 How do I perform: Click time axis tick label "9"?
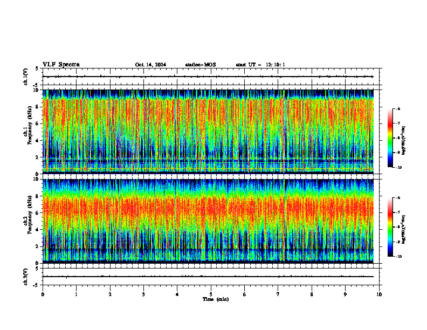point(345,294)
